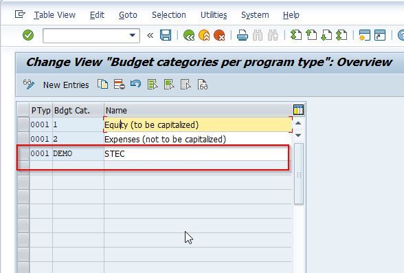Collapse command field with double chevron
404x273 pixels.
[150, 35]
